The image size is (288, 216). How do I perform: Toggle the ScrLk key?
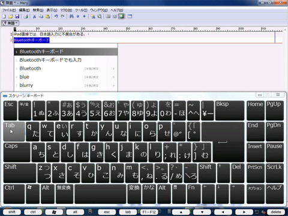[275, 173]
